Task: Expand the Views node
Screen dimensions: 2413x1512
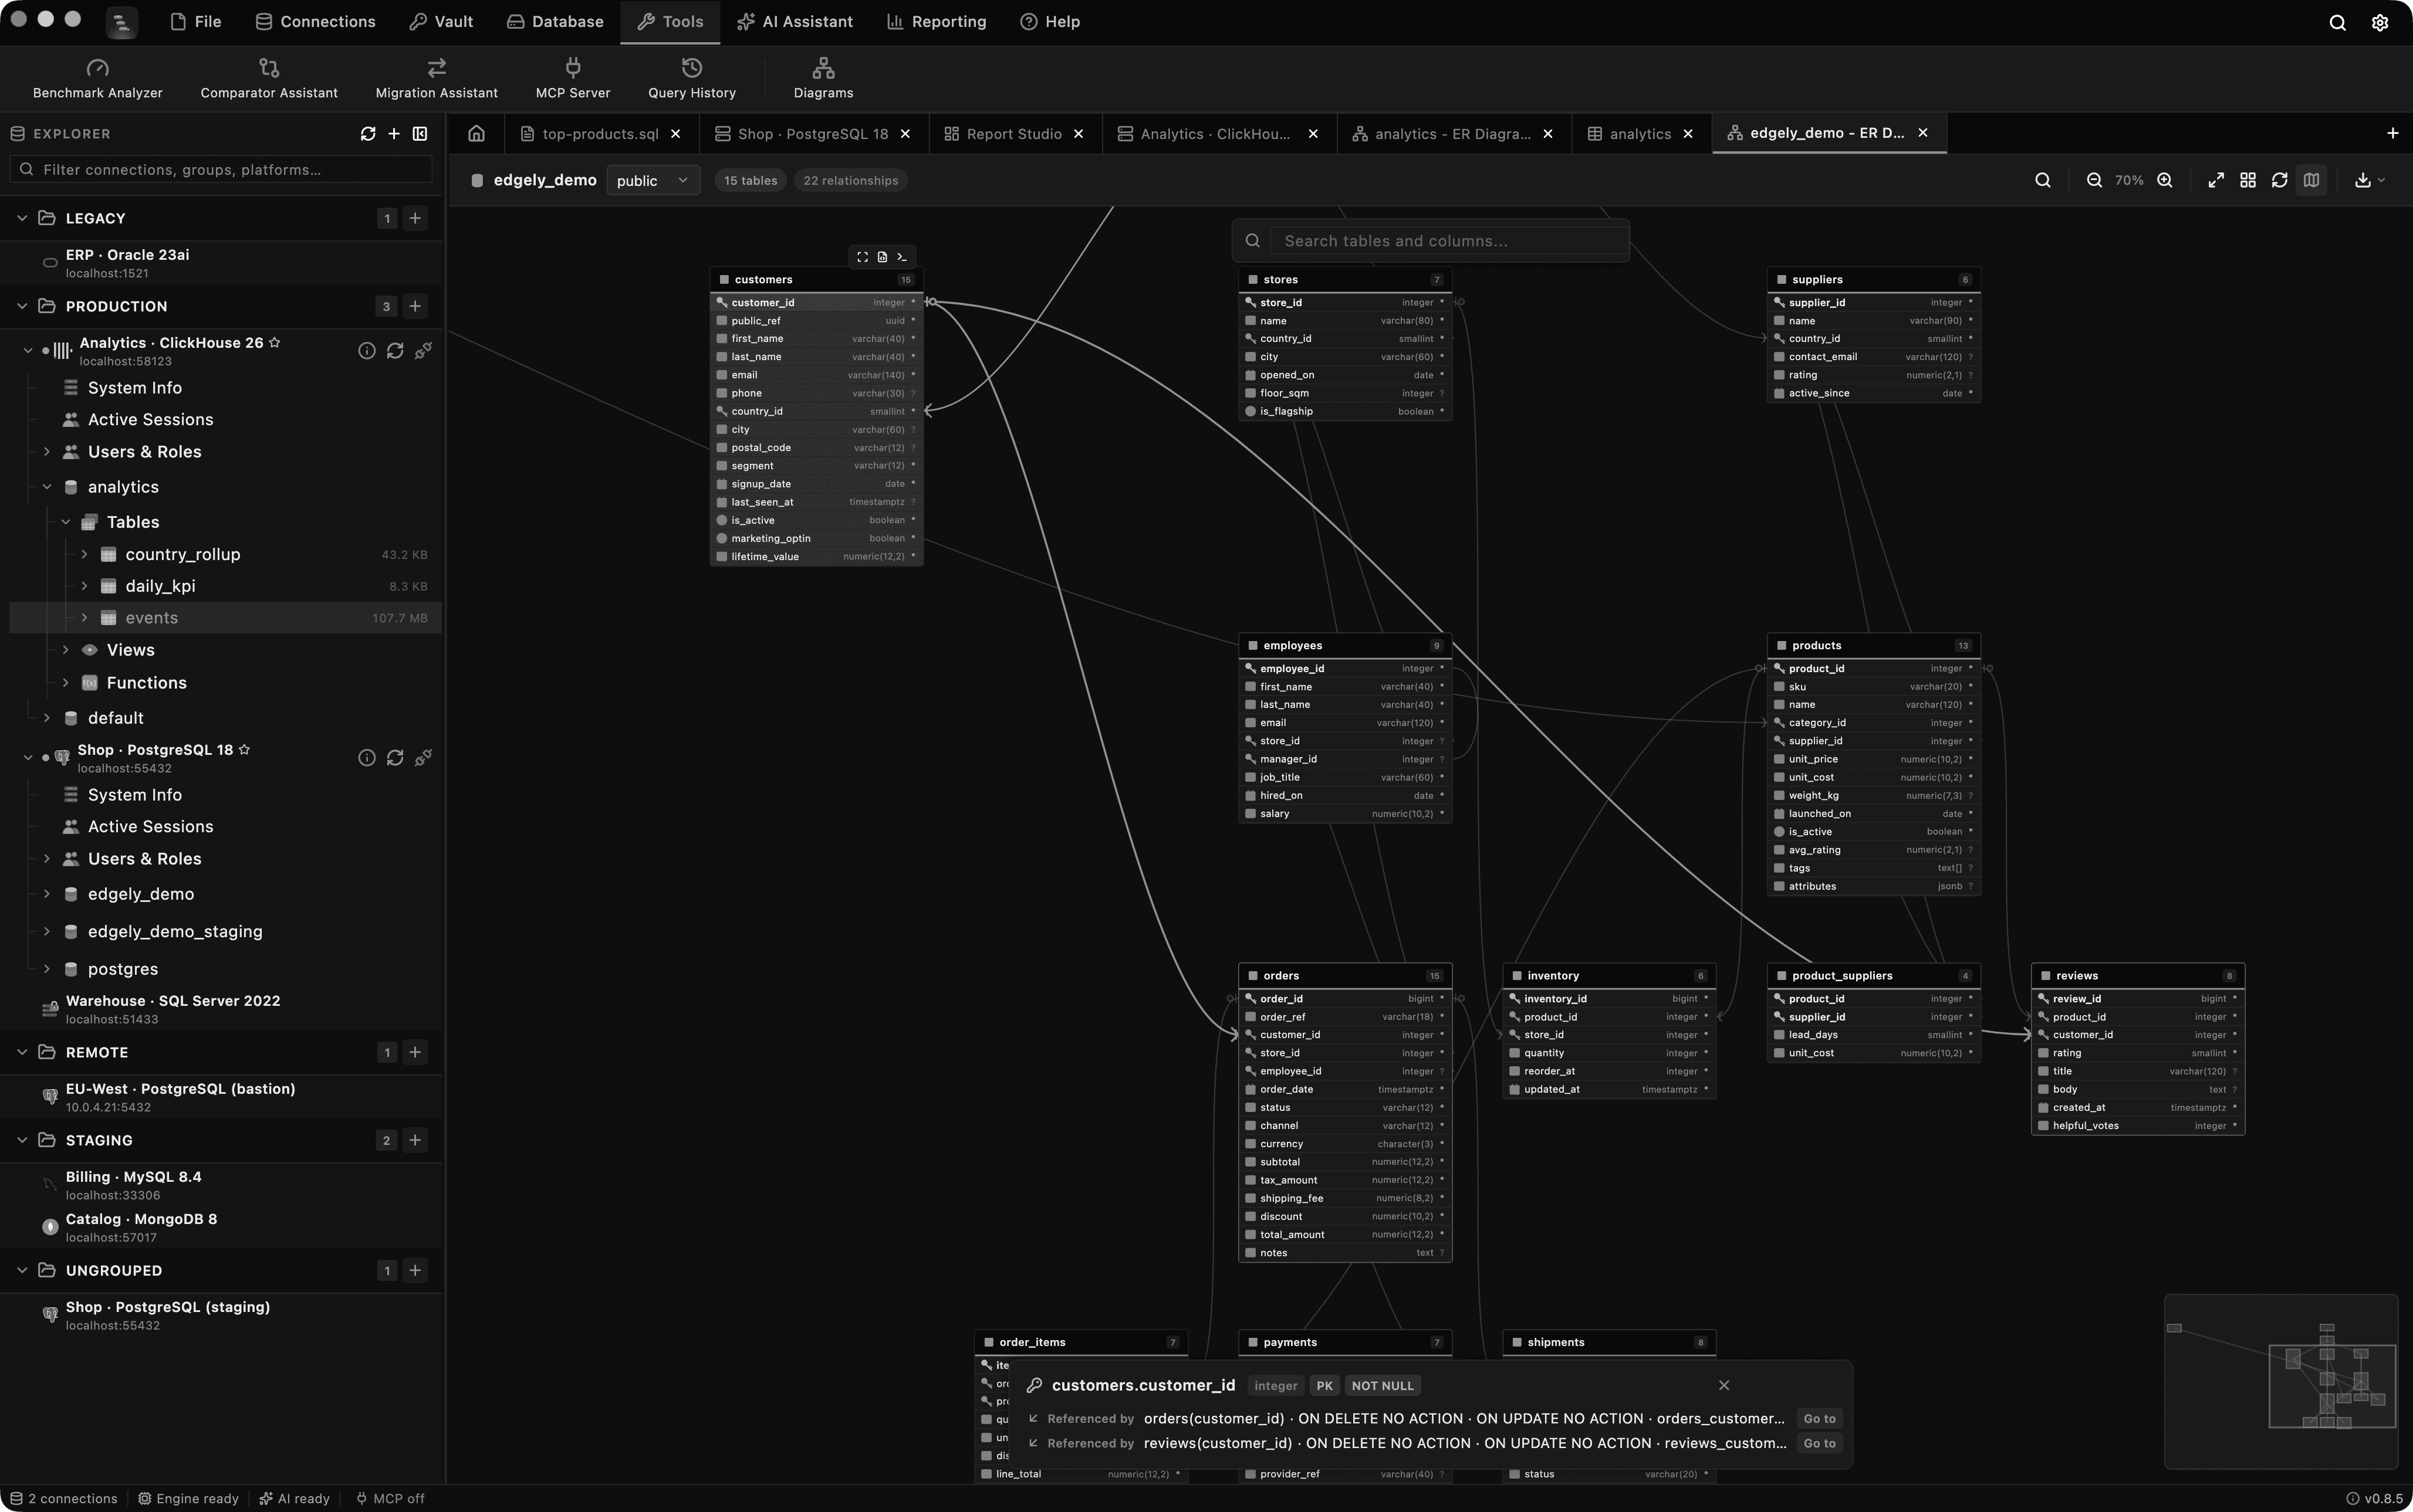Action: [65, 651]
